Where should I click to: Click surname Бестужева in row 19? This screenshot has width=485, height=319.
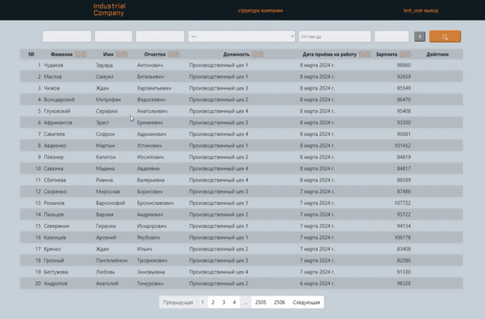[55, 272]
